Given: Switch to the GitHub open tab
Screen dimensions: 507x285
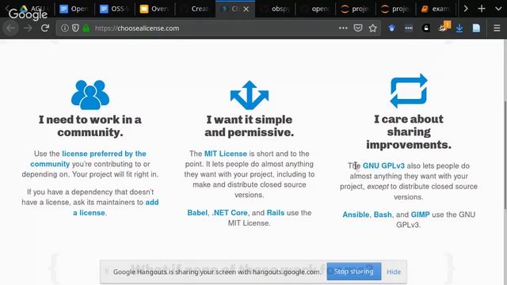Looking at the screenshot, I should click(x=315, y=9).
